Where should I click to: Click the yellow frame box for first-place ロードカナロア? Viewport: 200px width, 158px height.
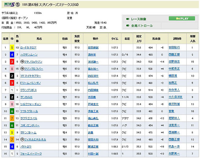pos(12,48)
